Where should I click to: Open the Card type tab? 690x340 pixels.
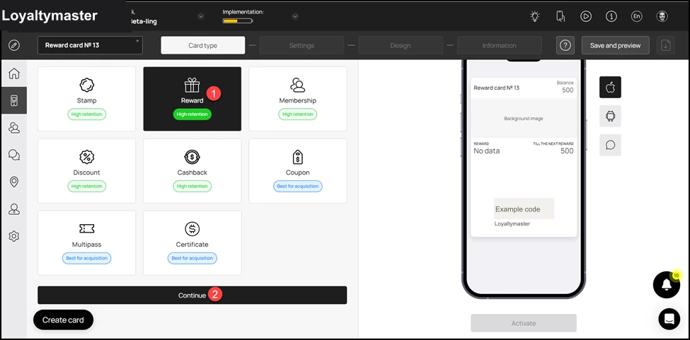point(203,45)
